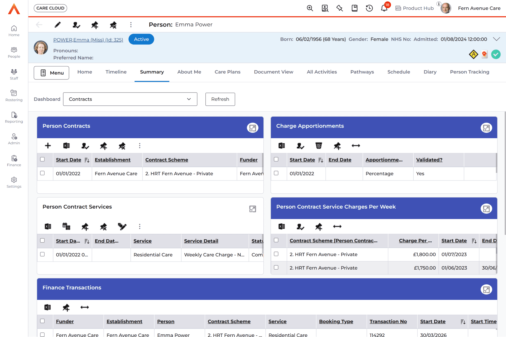
Task: Add a new person contract with plus icon
Action: pos(48,146)
